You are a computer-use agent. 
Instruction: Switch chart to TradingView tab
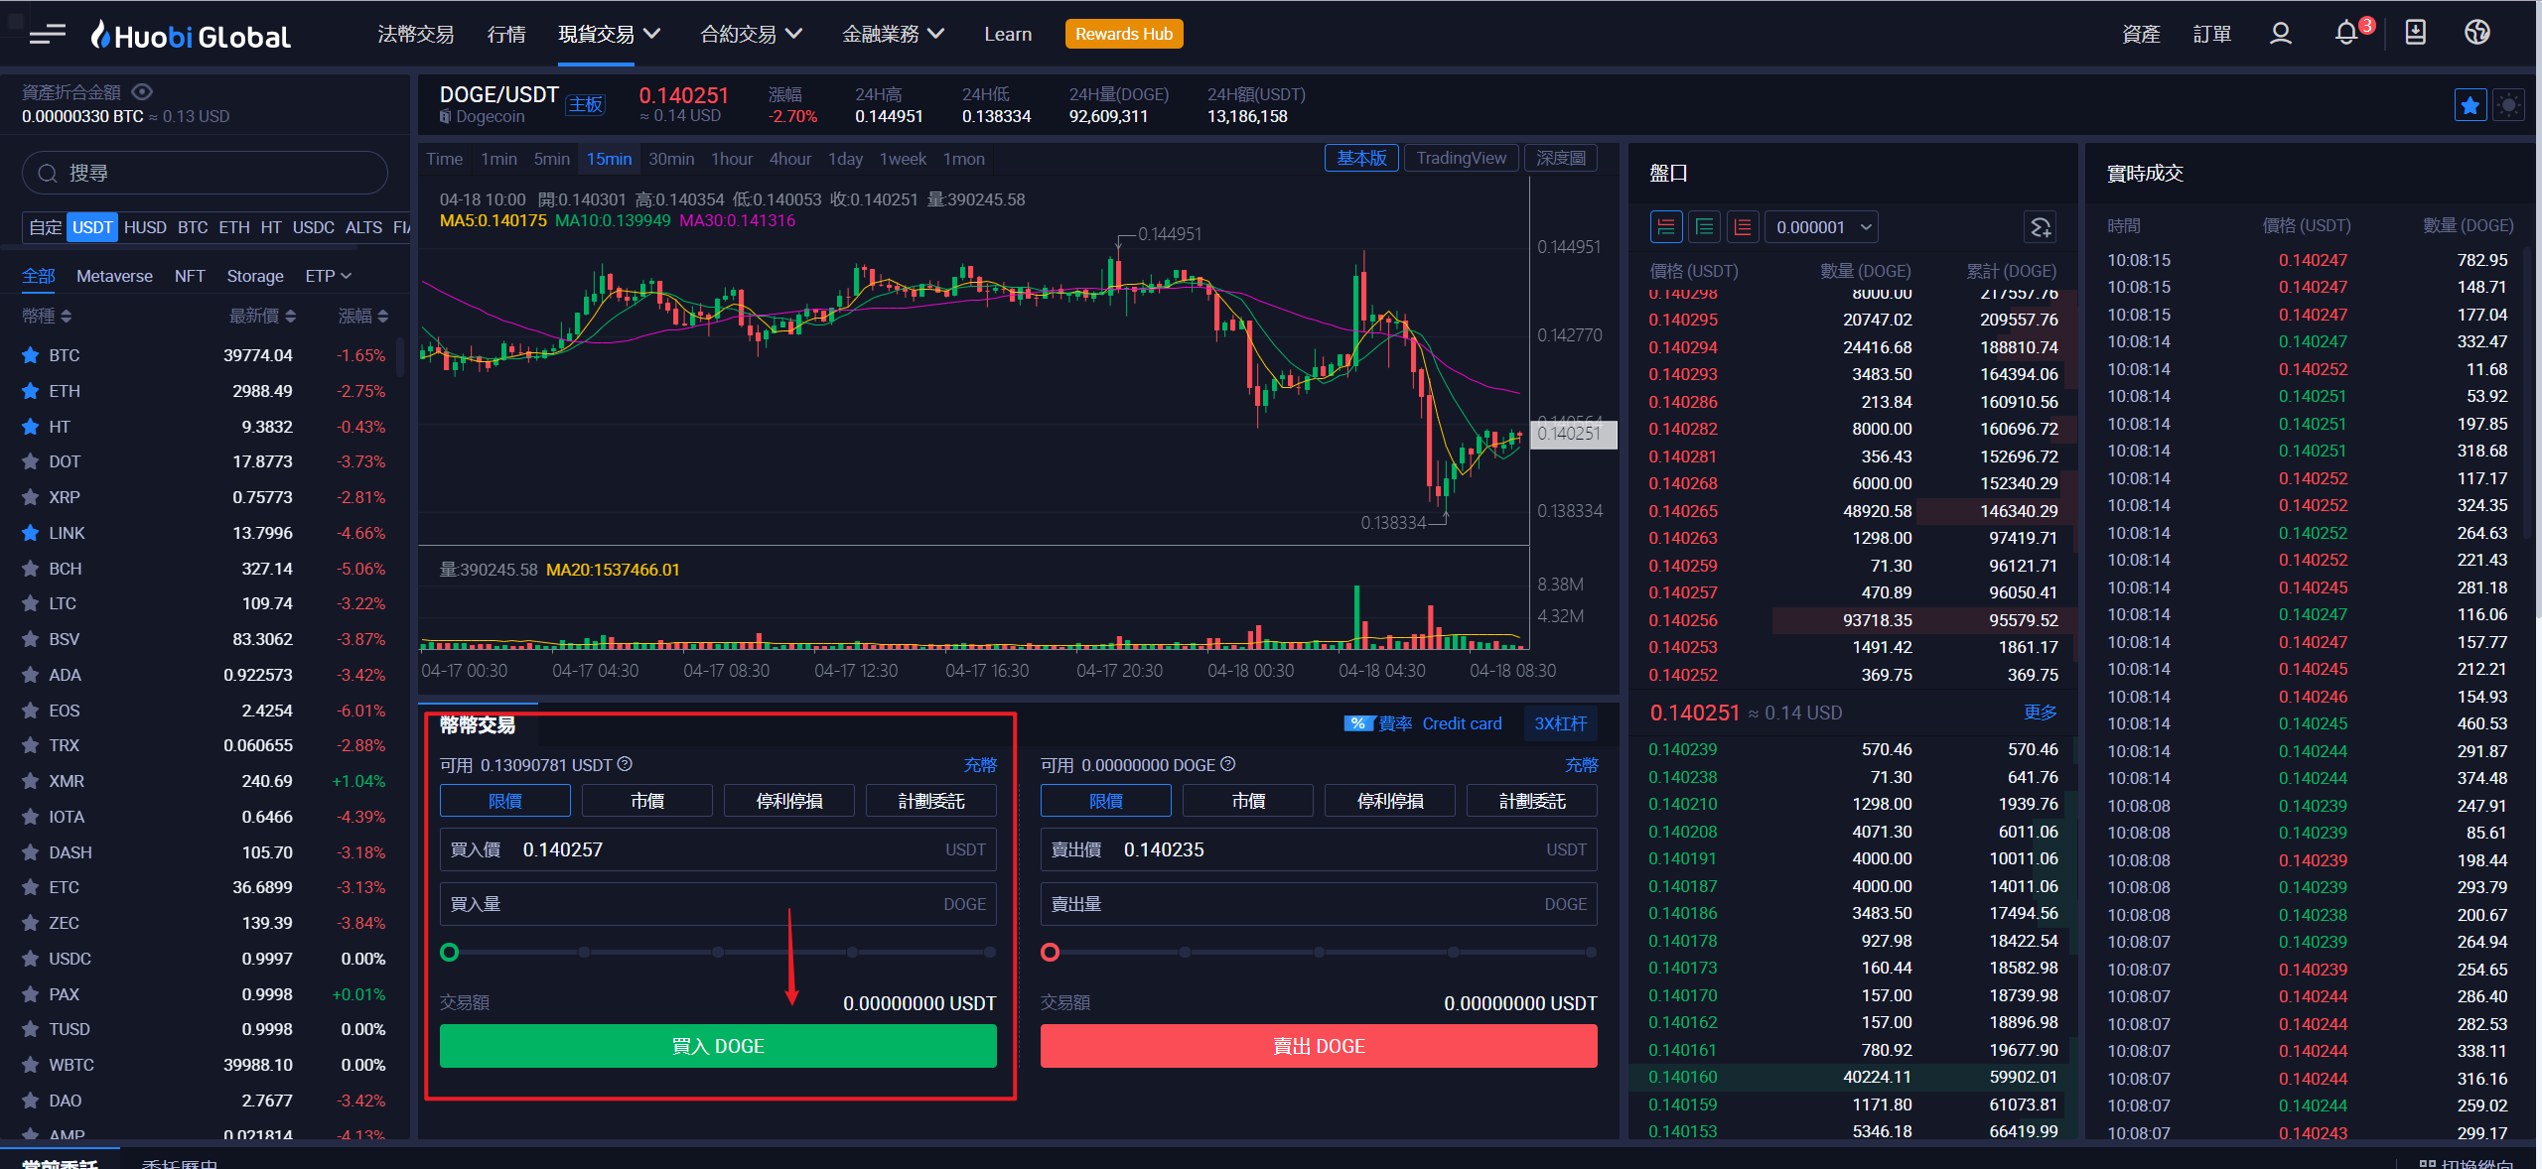1461,159
